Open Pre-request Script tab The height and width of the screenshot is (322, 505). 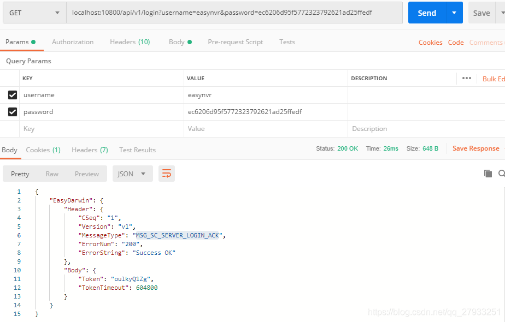pyautogui.click(x=236, y=42)
